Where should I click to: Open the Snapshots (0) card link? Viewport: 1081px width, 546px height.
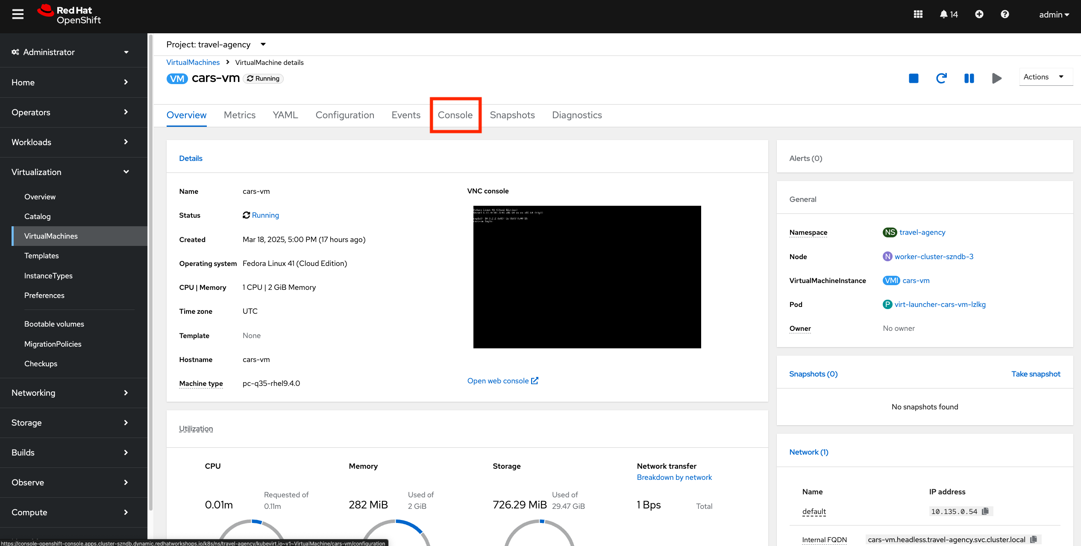pos(813,374)
